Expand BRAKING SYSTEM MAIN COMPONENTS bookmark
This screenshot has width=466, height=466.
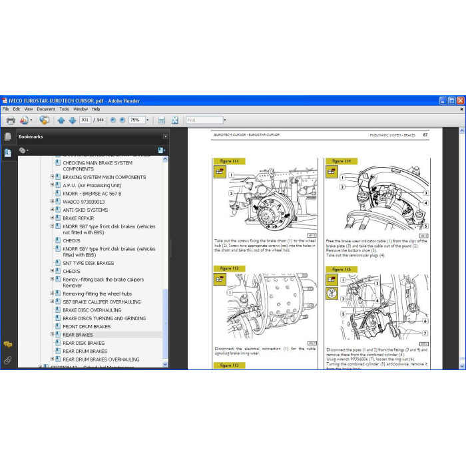(x=52, y=176)
